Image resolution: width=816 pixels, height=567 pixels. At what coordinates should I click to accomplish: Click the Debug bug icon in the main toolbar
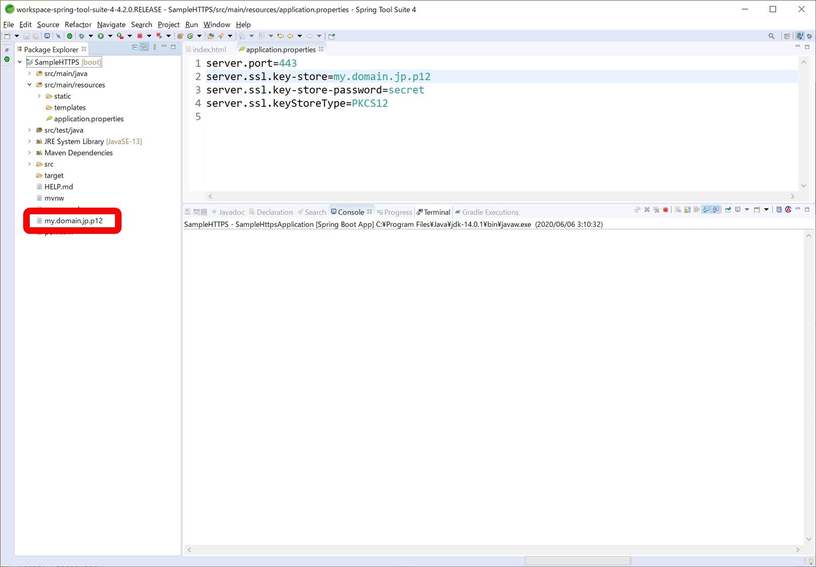pos(81,36)
